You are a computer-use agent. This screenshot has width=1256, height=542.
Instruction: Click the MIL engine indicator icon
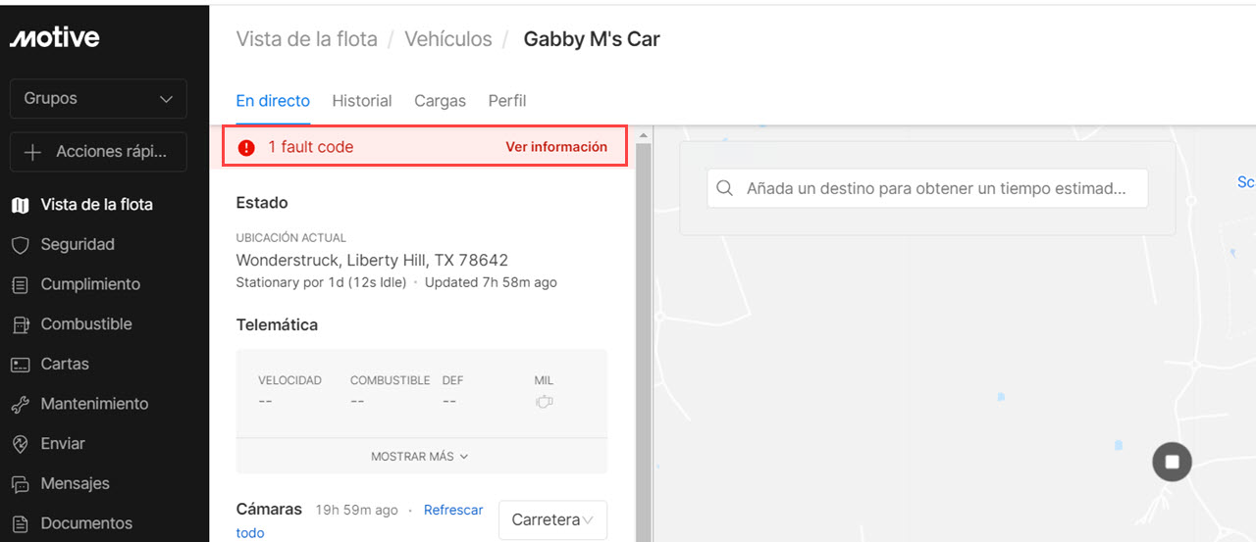pyautogui.click(x=545, y=402)
